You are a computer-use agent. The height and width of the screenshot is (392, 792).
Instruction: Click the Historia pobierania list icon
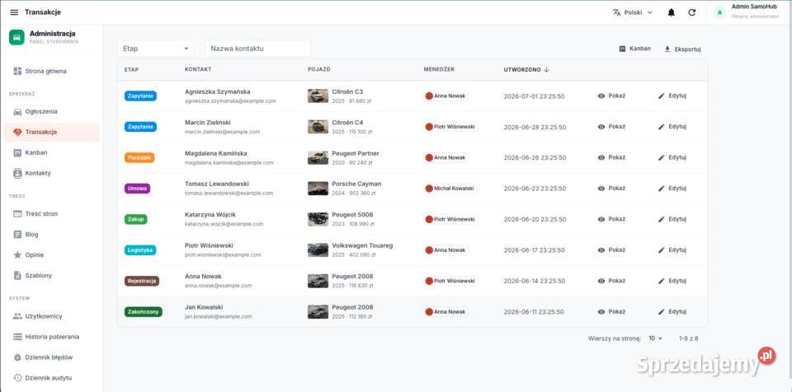tap(17, 337)
